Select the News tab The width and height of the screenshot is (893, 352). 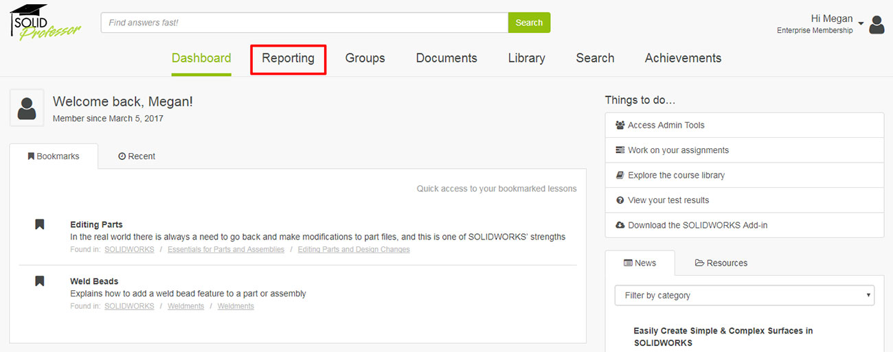pyautogui.click(x=640, y=263)
